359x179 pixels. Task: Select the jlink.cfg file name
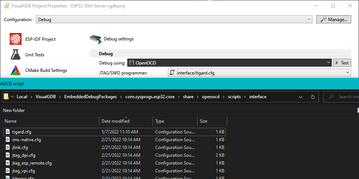tap(20, 147)
